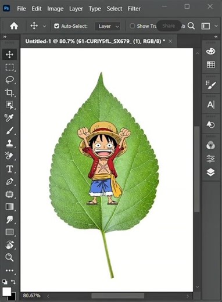This screenshot has height=302, width=222.
Task: Open the Layer menu
Action: [x=76, y=9]
